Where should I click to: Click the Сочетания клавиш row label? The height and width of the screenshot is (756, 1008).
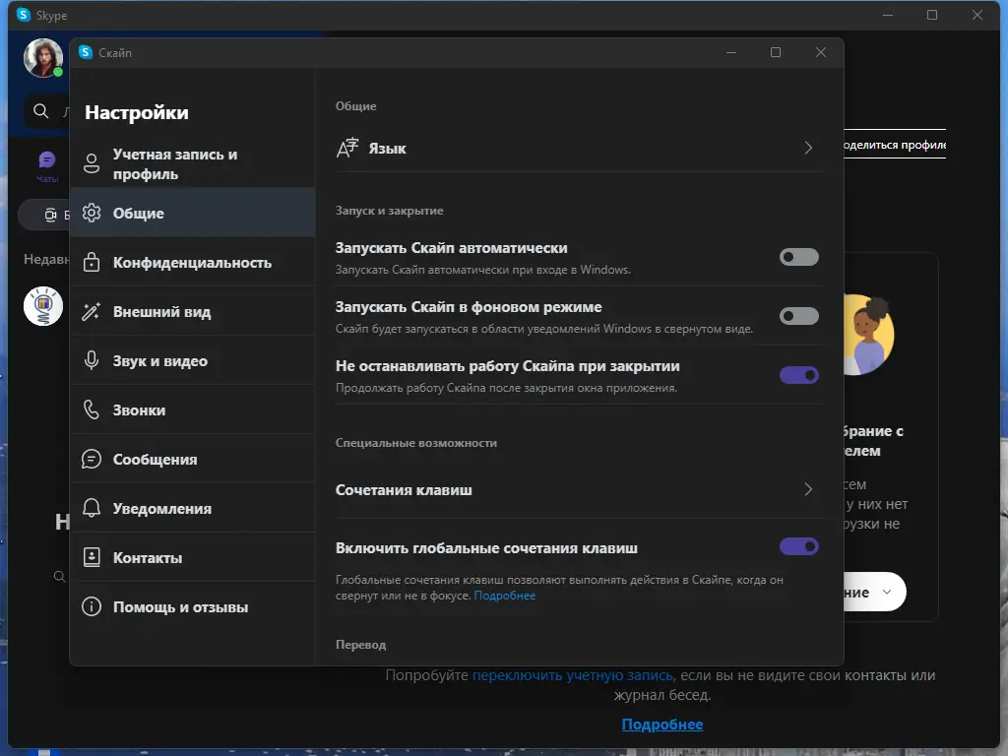point(404,490)
